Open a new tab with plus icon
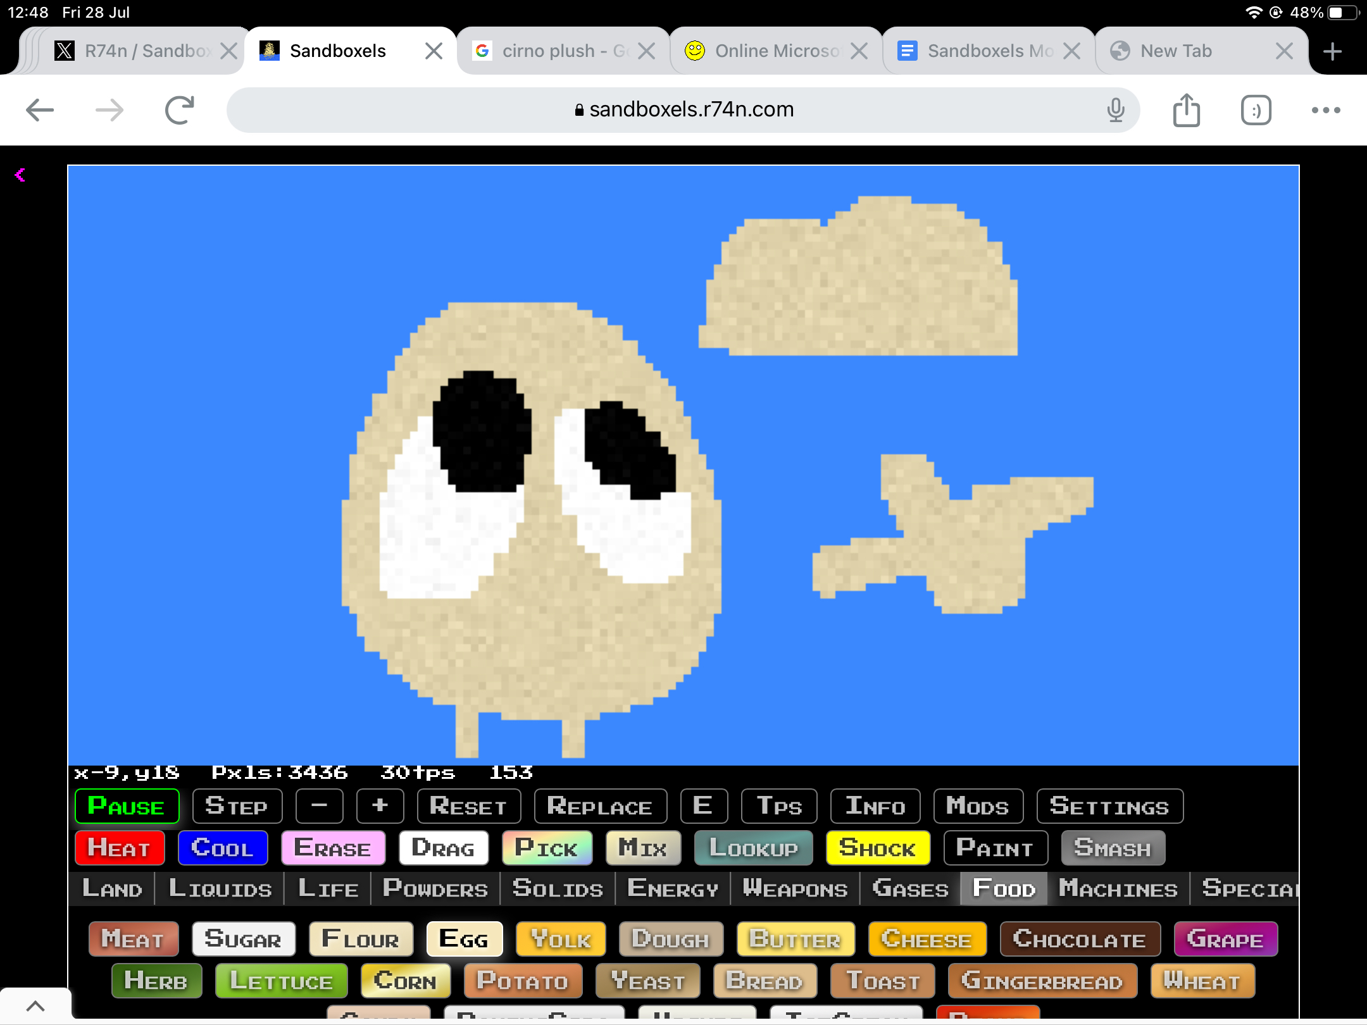The height and width of the screenshot is (1025, 1367). pyautogui.click(x=1332, y=51)
